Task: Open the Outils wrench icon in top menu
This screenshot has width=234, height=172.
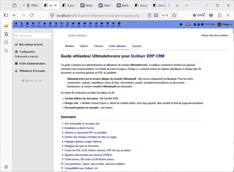Action: (90, 24)
